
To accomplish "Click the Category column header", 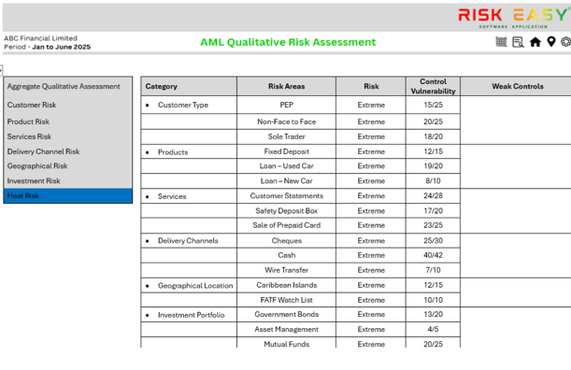I will [x=189, y=86].
